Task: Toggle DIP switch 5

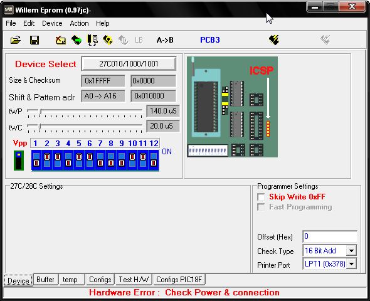Action: pos(79,160)
